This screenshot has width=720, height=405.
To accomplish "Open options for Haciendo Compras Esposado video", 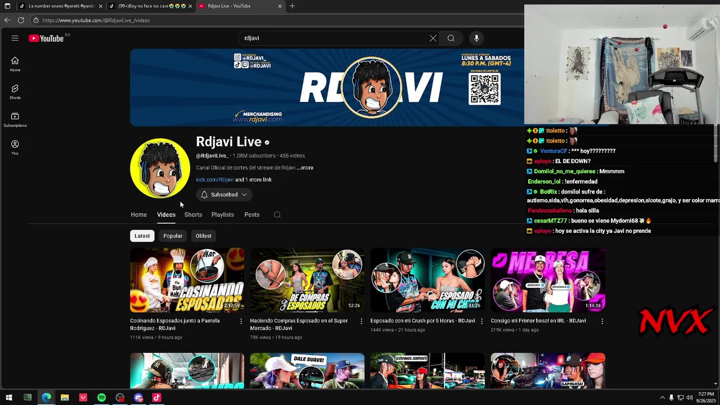I will pos(362,321).
